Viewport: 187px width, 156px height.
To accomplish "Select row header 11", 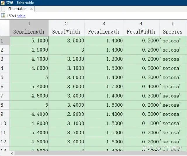I will coord(5,133).
